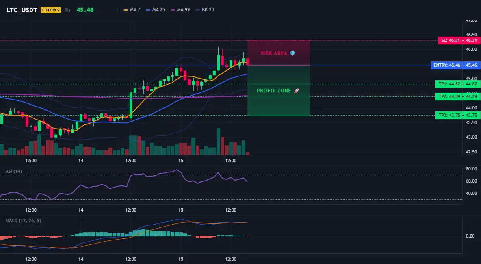Click the RSI (14) indicator label
This screenshot has width=481, height=264.
[14, 171]
